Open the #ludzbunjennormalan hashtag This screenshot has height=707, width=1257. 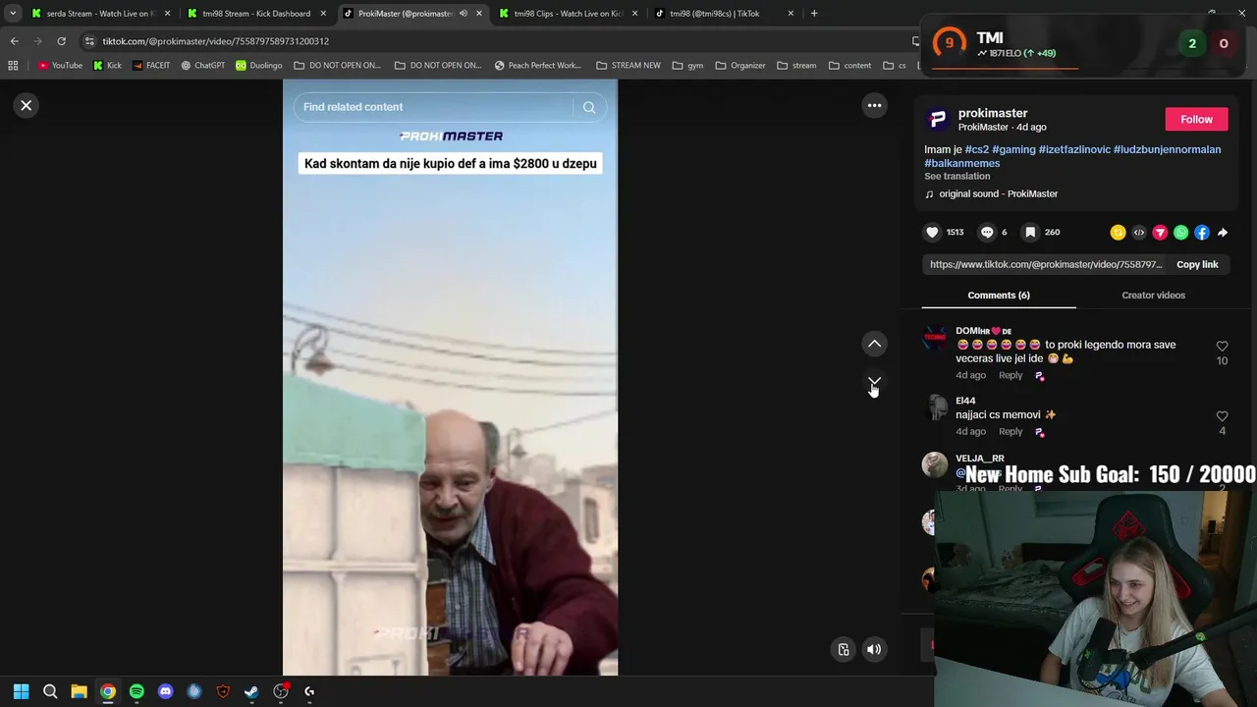[x=1167, y=149]
